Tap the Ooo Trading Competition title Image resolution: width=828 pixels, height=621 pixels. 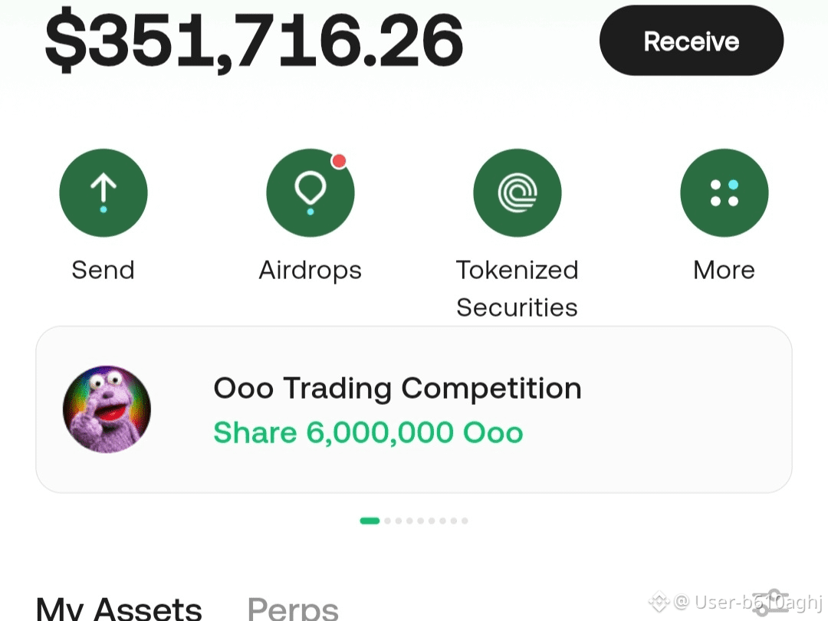click(398, 388)
